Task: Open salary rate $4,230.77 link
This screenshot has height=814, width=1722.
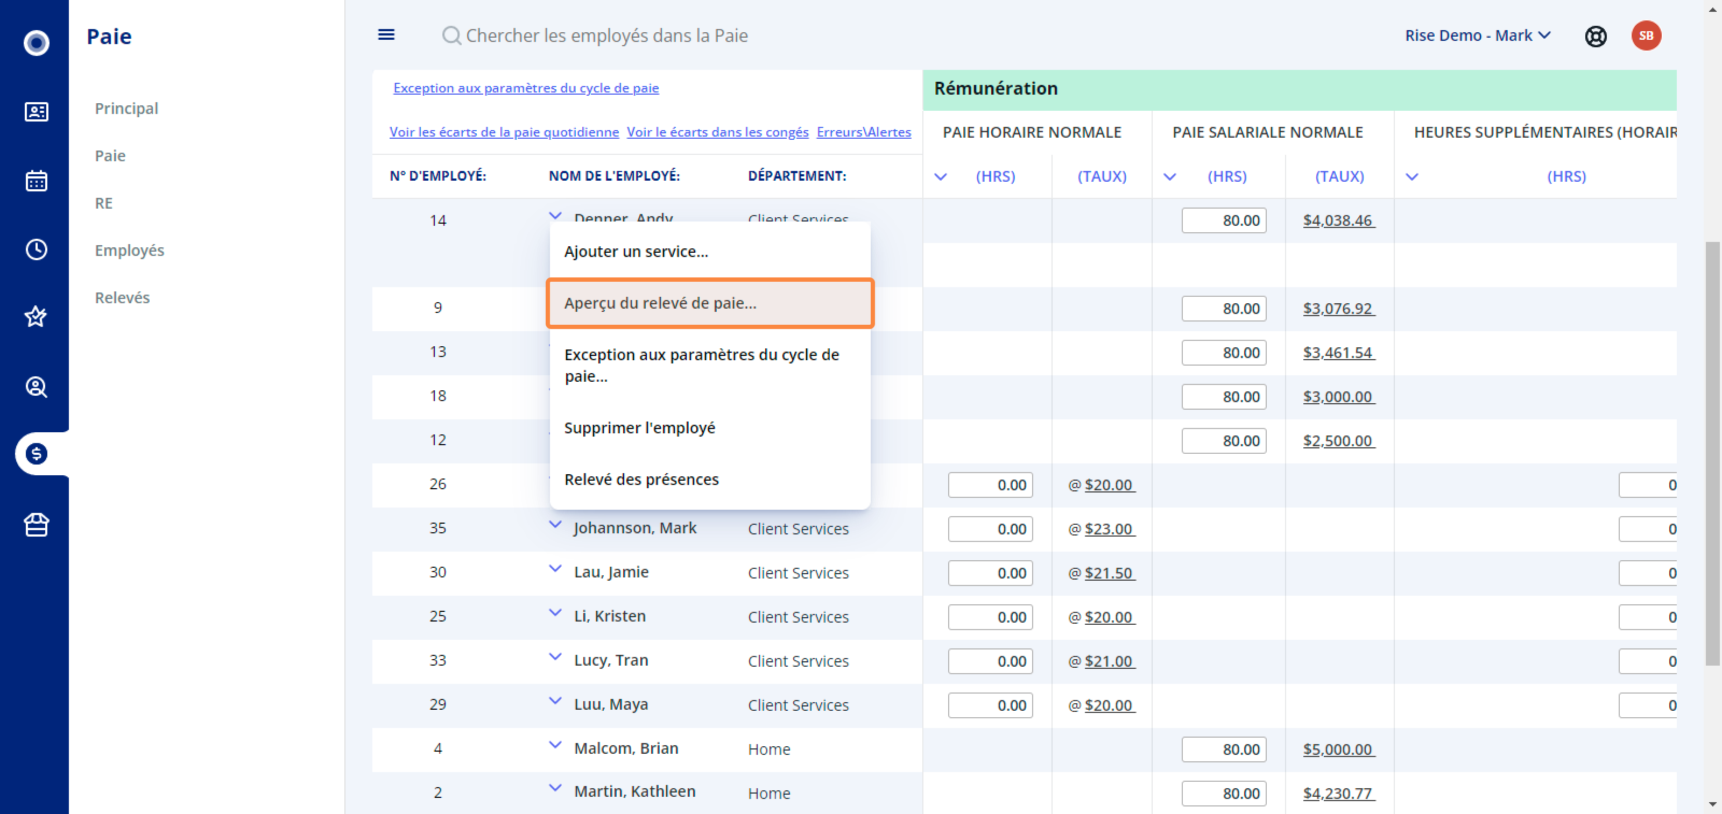Action: coord(1338,793)
